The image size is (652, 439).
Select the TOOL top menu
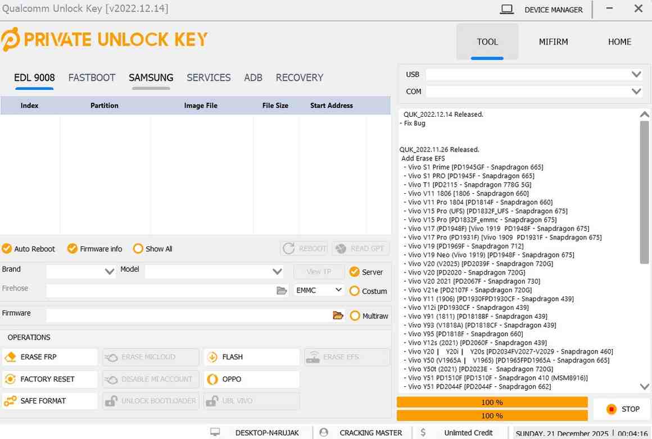(x=487, y=42)
